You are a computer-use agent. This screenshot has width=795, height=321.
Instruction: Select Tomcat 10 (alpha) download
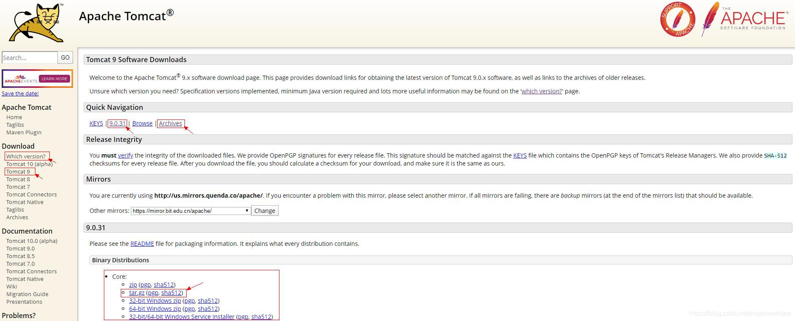pyautogui.click(x=30, y=164)
